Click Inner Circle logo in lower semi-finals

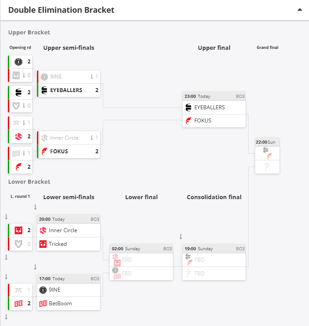tap(43, 230)
